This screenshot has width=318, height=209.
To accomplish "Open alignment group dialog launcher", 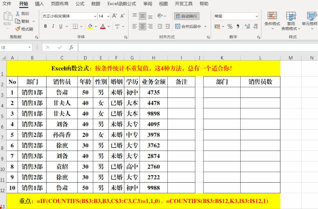I will click(x=208, y=37).
